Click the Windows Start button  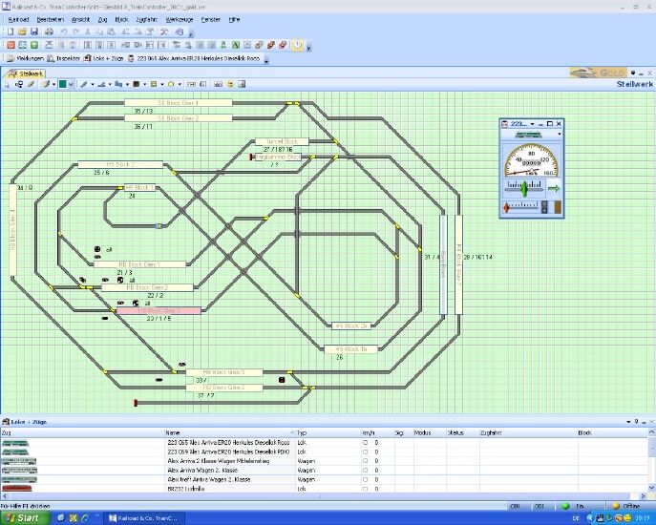tap(22, 517)
